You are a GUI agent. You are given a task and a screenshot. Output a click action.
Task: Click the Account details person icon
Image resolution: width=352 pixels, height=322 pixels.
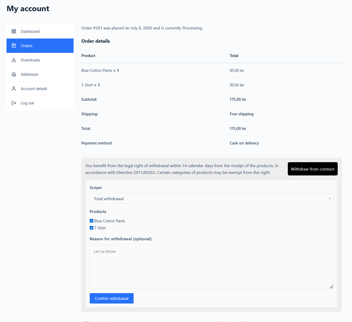pos(14,89)
